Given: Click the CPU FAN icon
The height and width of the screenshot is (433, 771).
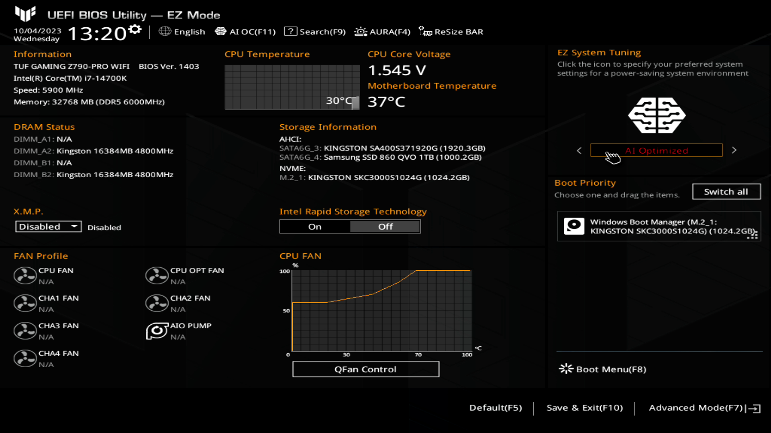Looking at the screenshot, I should pos(25,276).
